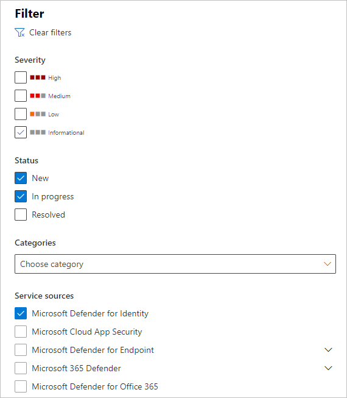Expand Microsoft 365 Defender chevron
The image size is (347, 398).
[x=328, y=368]
